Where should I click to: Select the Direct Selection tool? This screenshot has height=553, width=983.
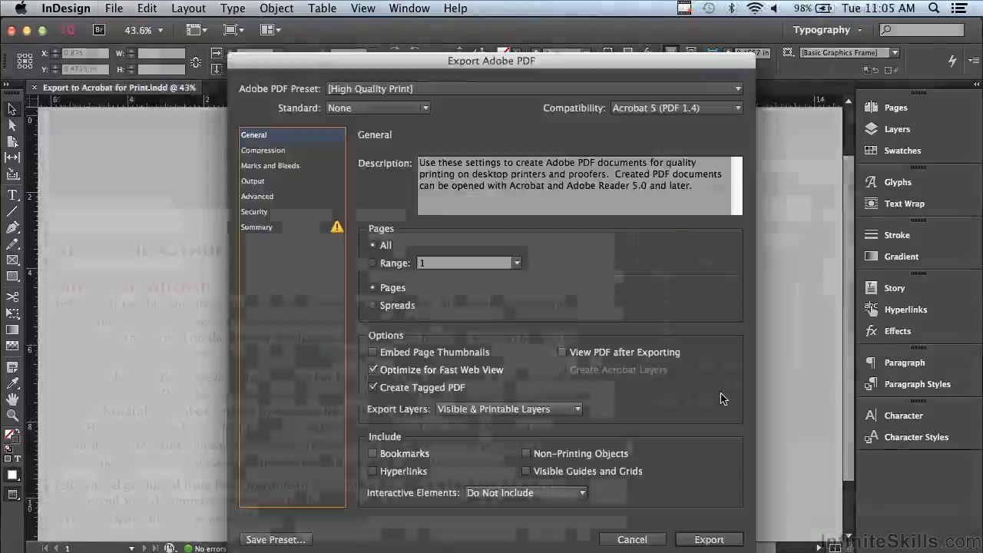click(x=12, y=125)
